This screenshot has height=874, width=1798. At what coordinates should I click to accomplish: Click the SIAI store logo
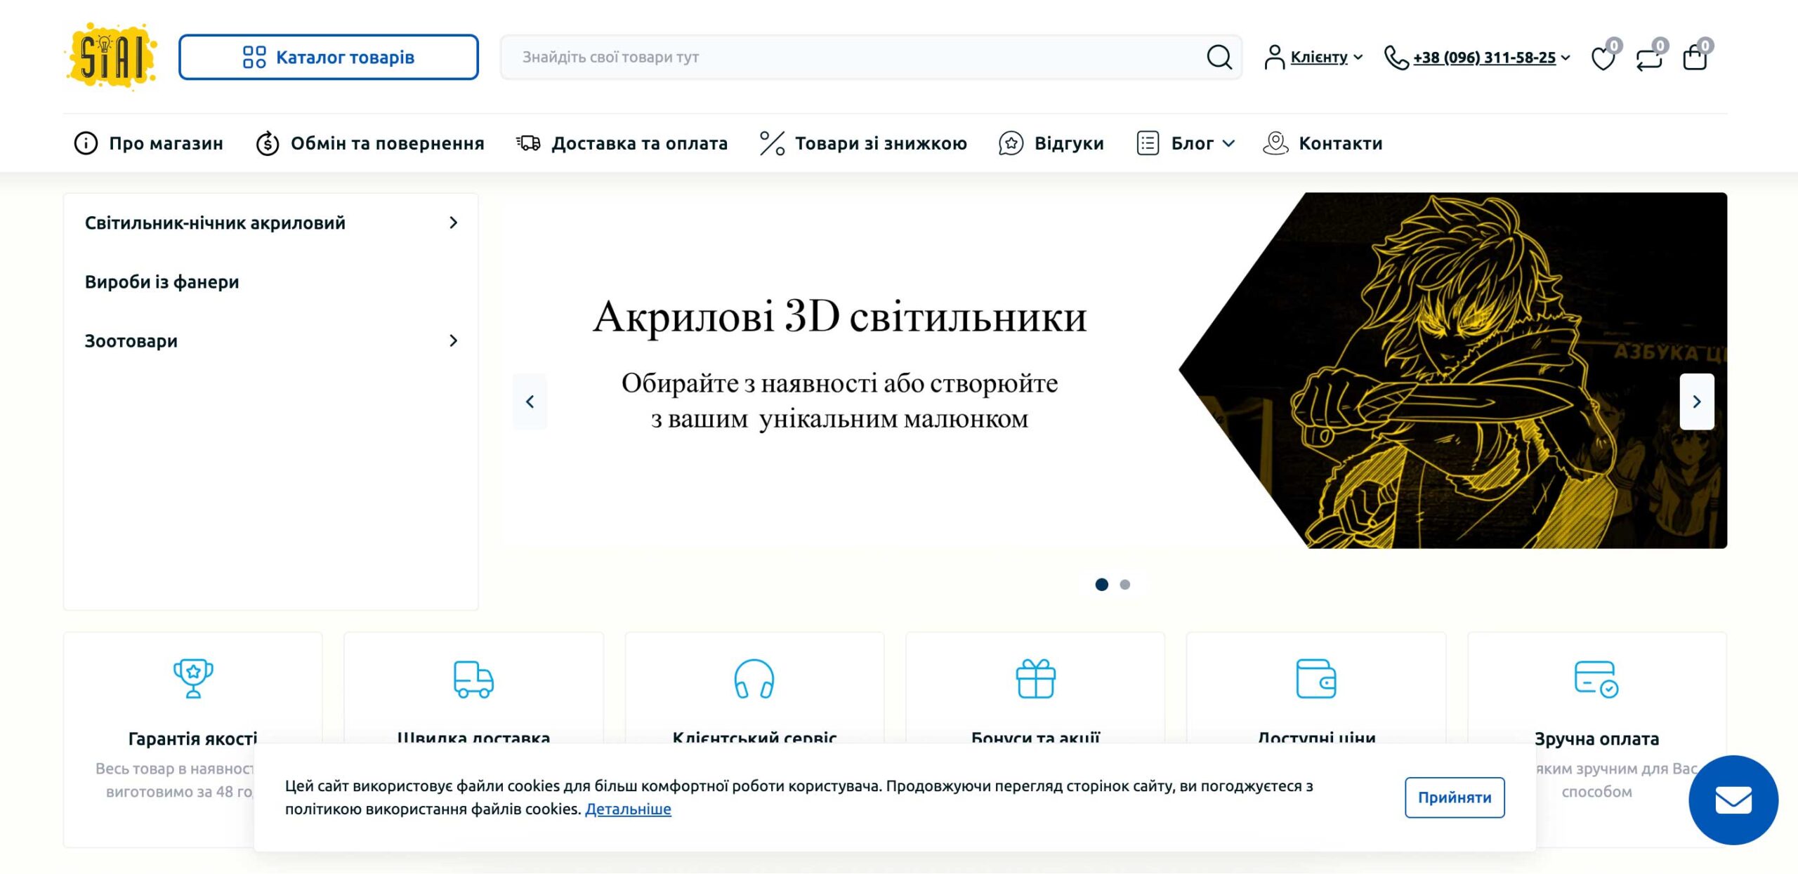tap(112, 56)
